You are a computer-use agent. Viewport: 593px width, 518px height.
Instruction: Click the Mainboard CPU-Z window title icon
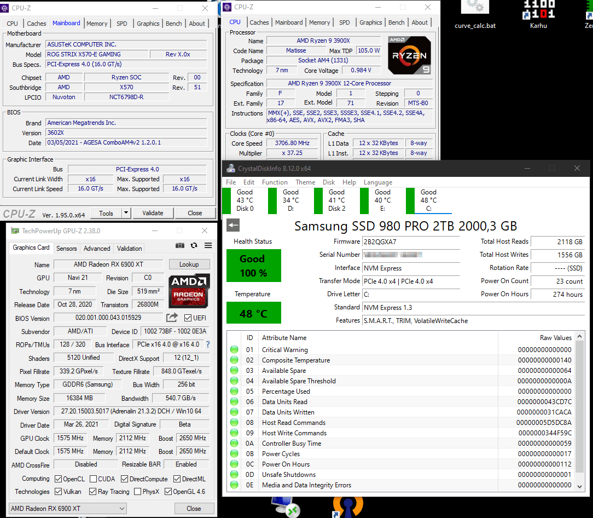click(x=4, y=8)
